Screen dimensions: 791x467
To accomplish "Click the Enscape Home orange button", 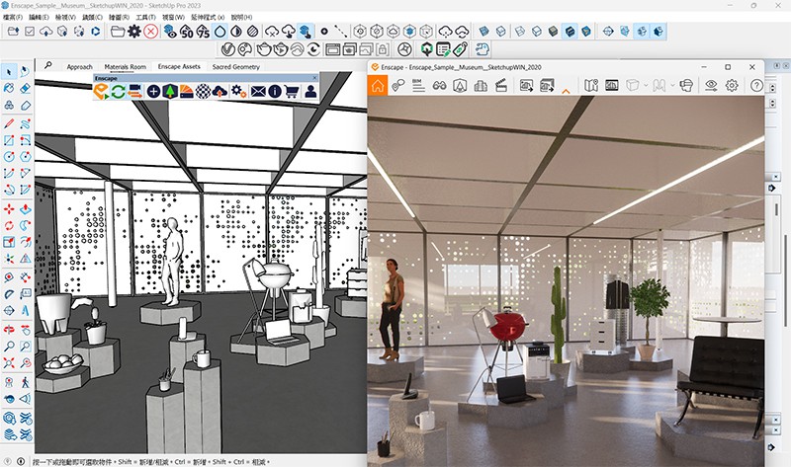I will [x=378, y=86].
